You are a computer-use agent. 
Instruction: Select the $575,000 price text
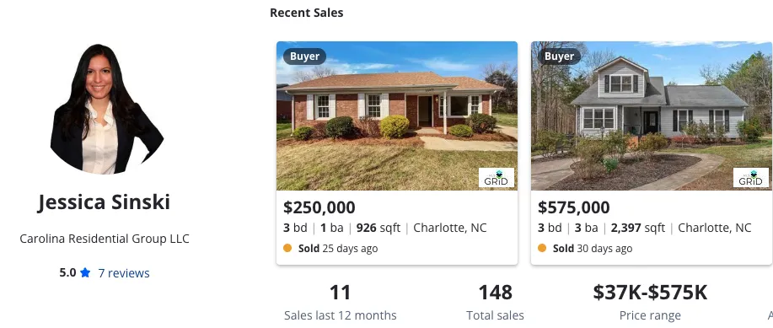573,207
